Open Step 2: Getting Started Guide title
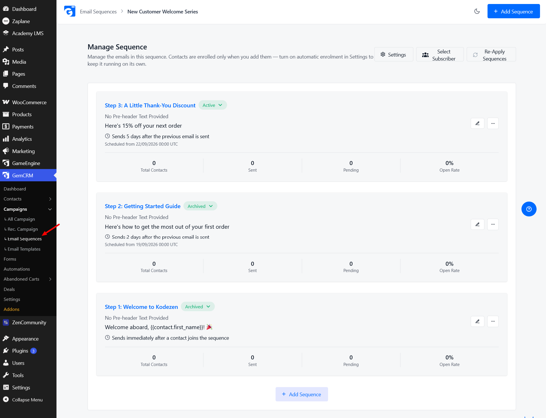Image resolution: width=546 pixels, height=418 pixels. 143,206
